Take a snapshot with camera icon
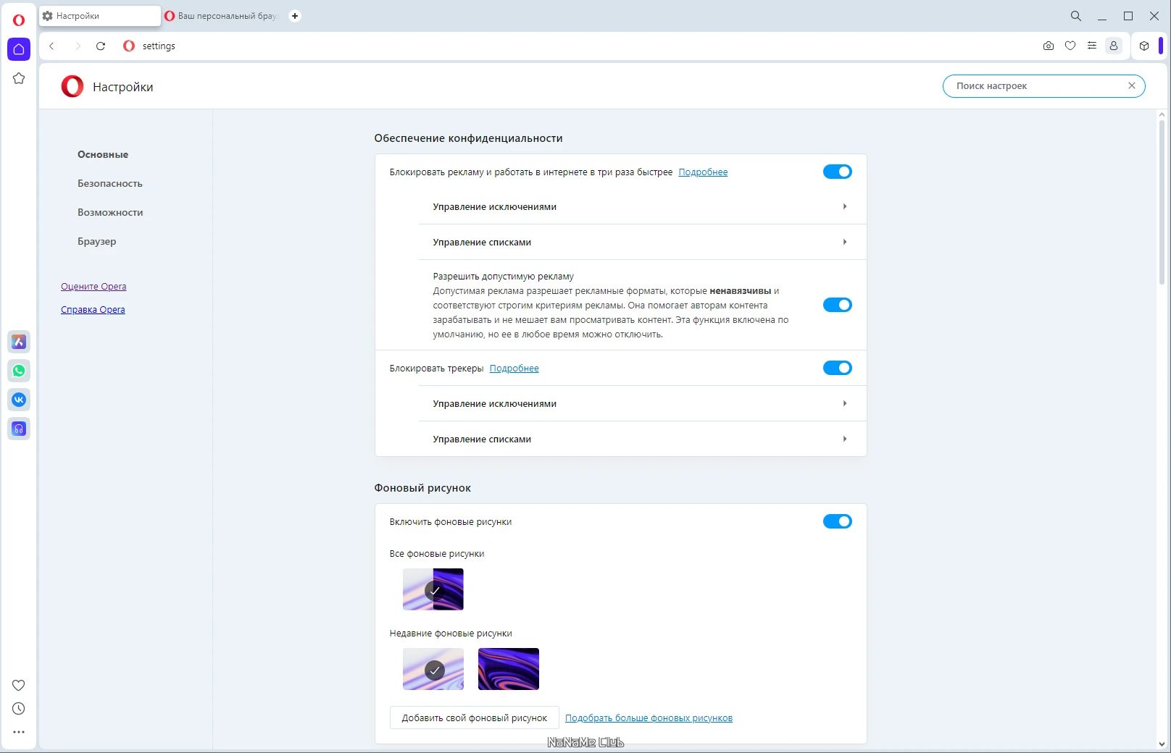This screenshot has height=753, width=1171. 1049,46
